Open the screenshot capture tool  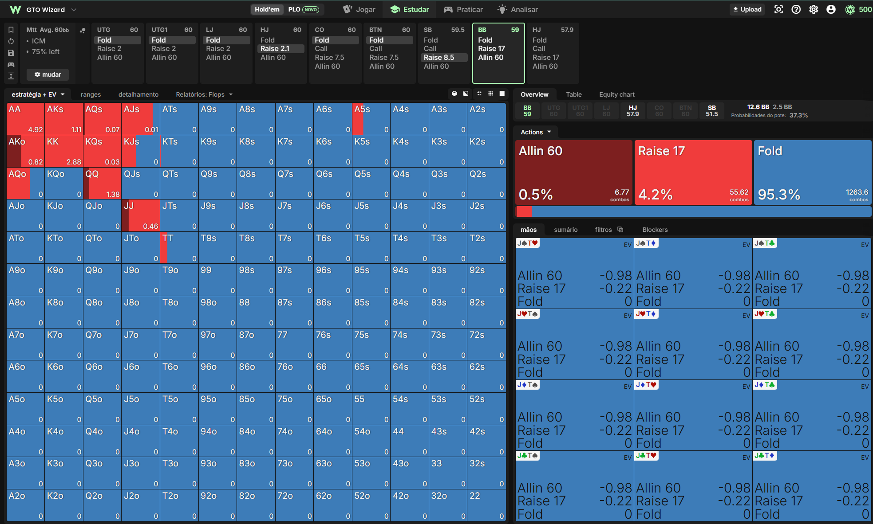pos(778,9)
